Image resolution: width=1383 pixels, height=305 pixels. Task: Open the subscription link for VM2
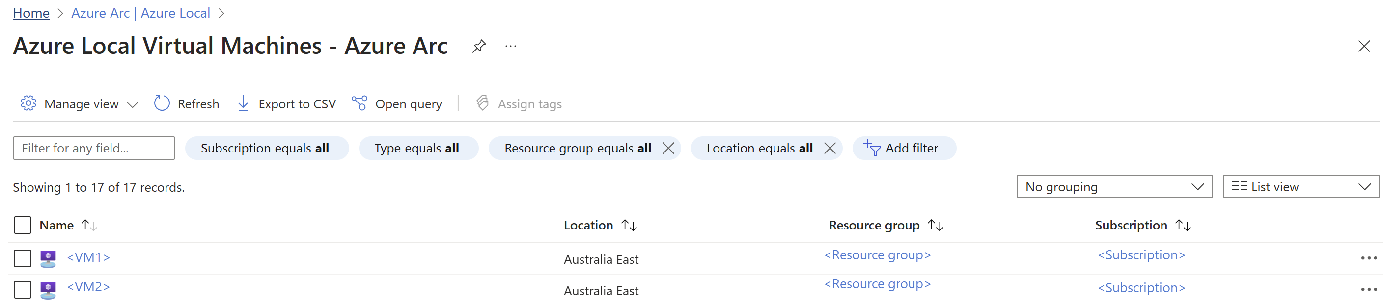pos(1141,288)
